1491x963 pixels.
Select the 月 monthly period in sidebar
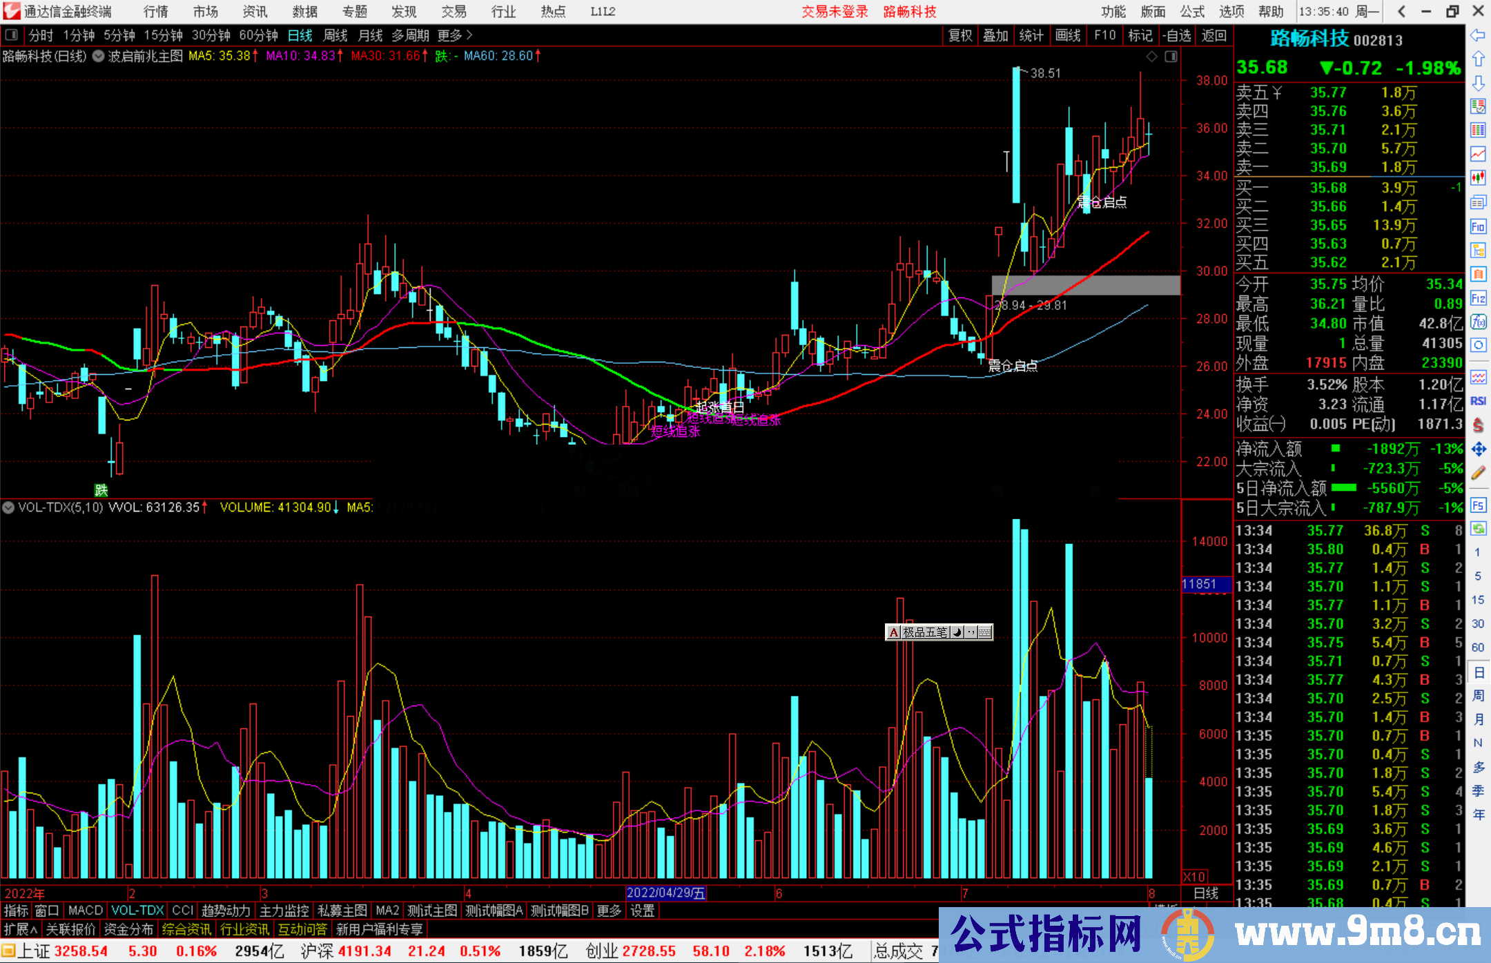point(1478,719)
